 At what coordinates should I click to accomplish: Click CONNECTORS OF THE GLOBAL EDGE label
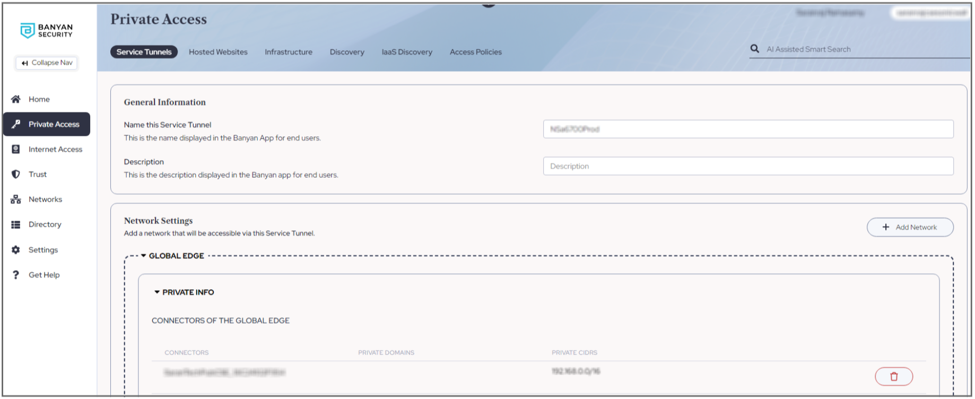[x=221, y=320]
